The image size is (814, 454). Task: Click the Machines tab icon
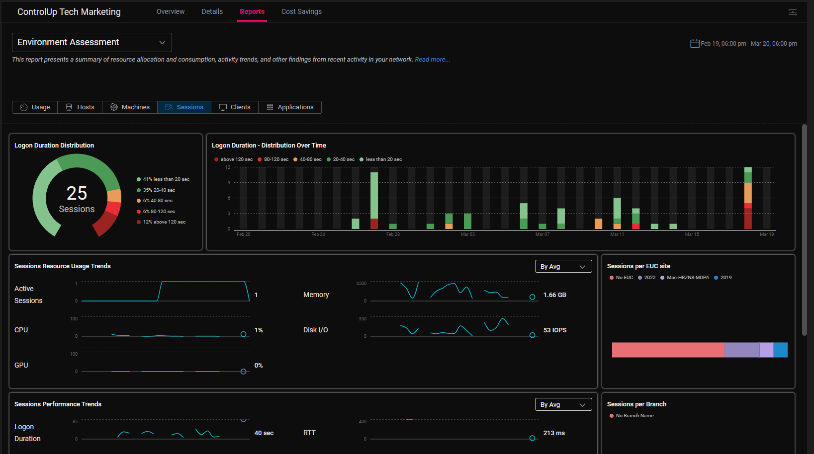[114, 107]
